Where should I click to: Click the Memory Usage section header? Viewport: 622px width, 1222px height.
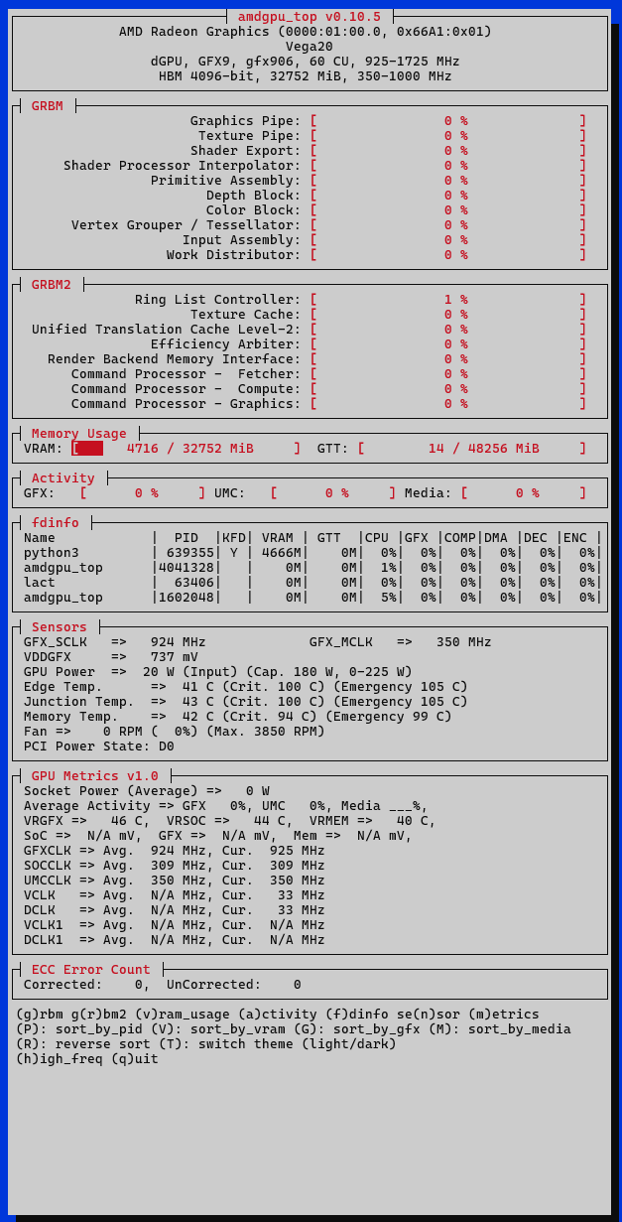(x=79, y=433)
